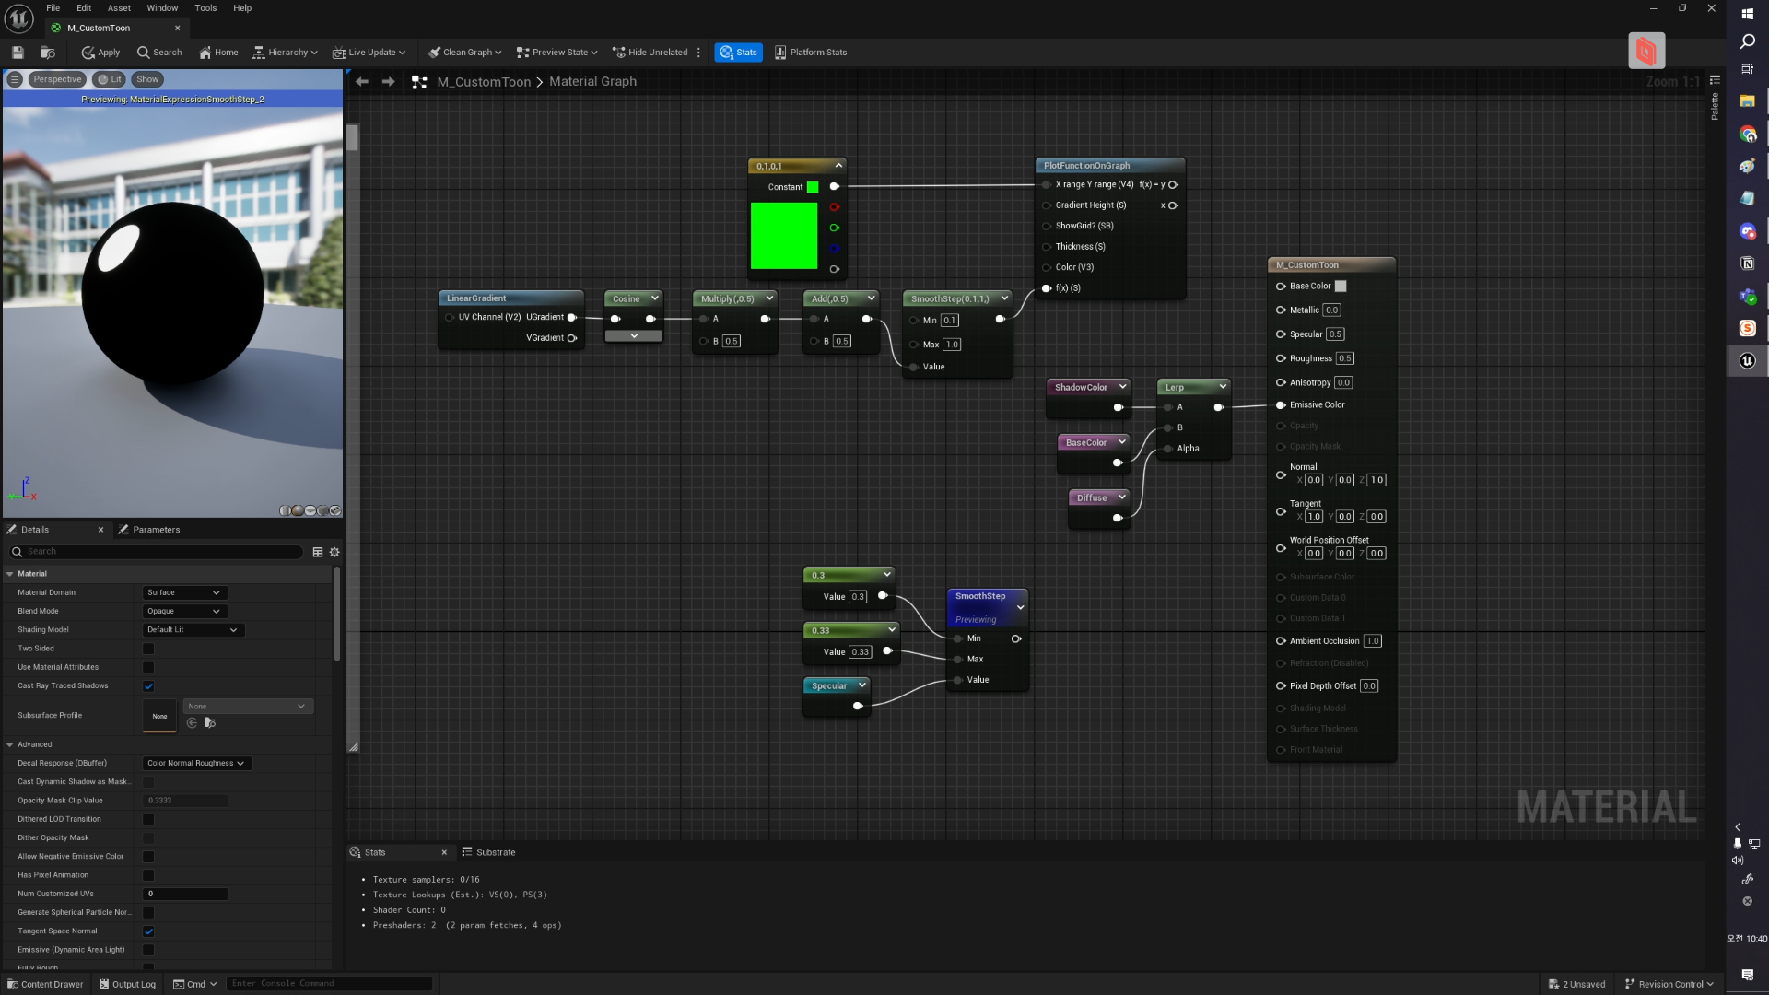Open the Asset menu
This screenshot has height=995, width=1769.
pyautogui.click(x=119, y=8)
